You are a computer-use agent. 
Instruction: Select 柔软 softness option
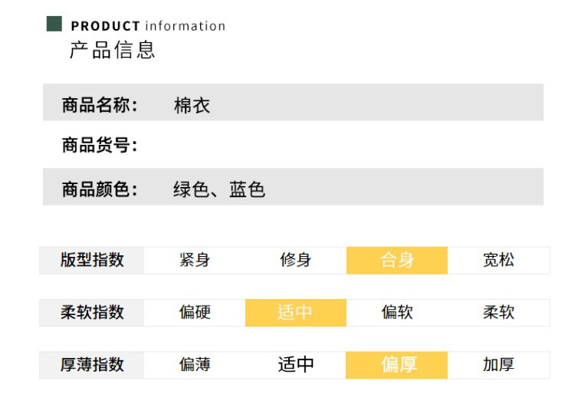498,313
